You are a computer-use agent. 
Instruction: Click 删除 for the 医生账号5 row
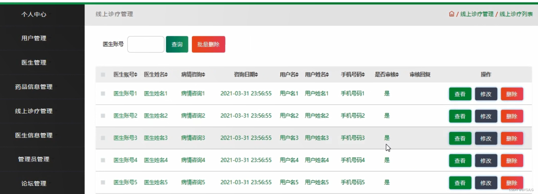click(512, 183)
